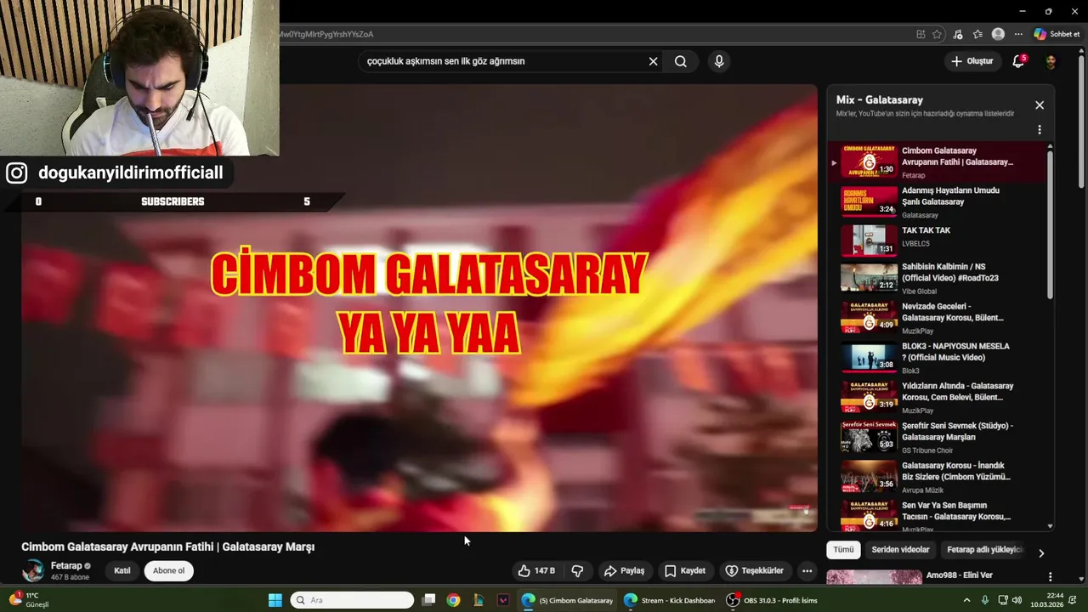The image size is (1088, 612).
Task: Open Task View on the taskbar
Action: (428, 600)
